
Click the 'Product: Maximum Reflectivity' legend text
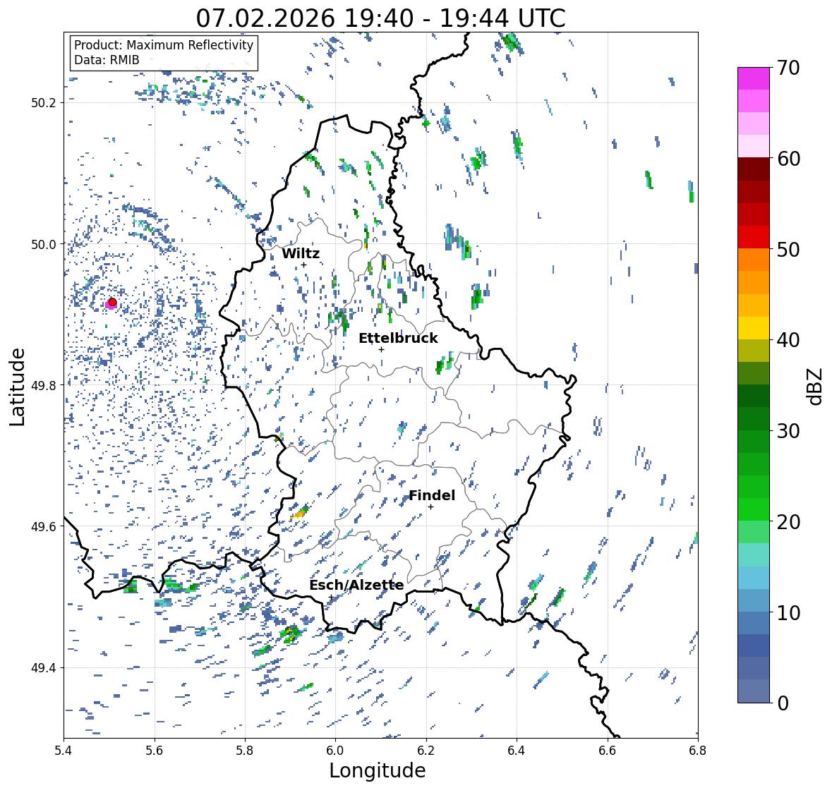[164, 45]
